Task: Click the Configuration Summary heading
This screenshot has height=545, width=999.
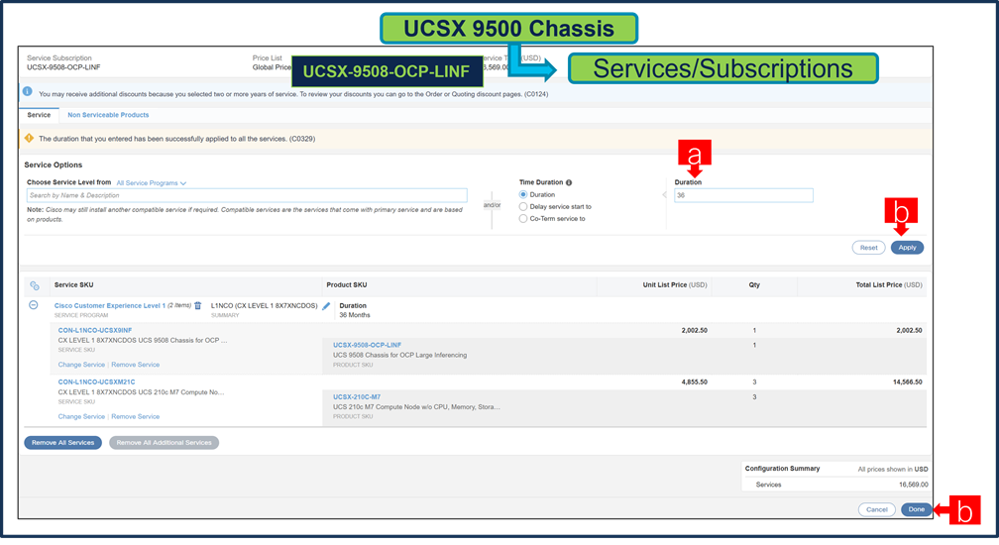Action: (782, 469)
